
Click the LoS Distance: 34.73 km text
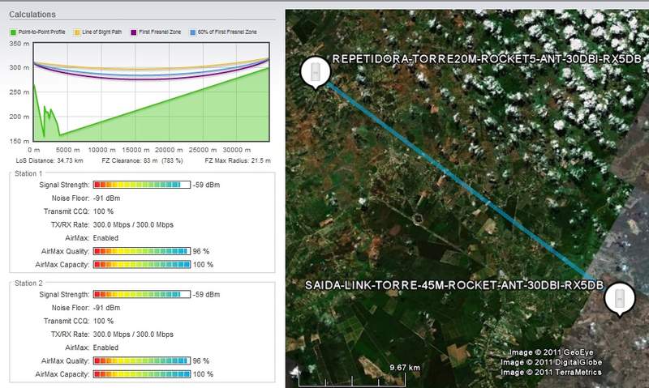pos(49,160)
